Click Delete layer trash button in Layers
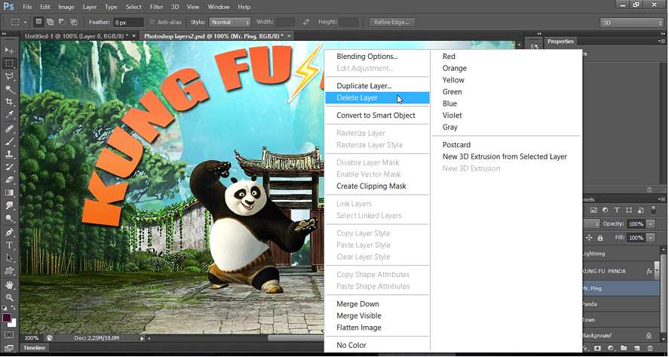The width and height of the screenshot is (669, 357). [x=650, y=349]
